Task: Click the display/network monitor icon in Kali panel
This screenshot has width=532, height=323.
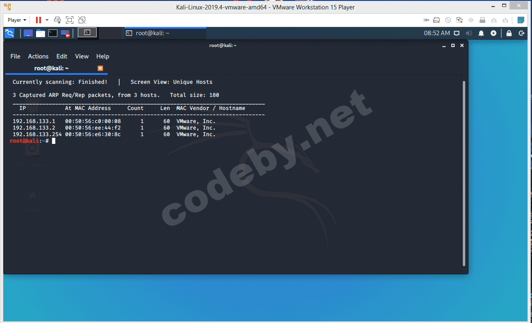Action: 457,33
